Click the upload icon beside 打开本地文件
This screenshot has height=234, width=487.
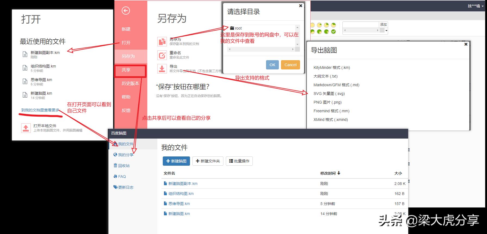(26, 128)
